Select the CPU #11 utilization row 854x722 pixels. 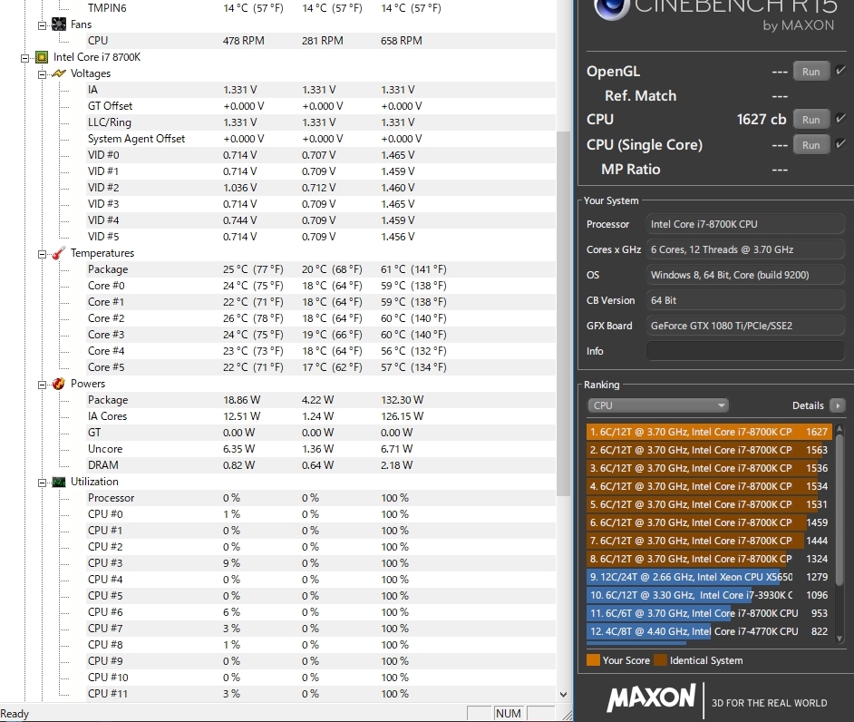[321, 694]
